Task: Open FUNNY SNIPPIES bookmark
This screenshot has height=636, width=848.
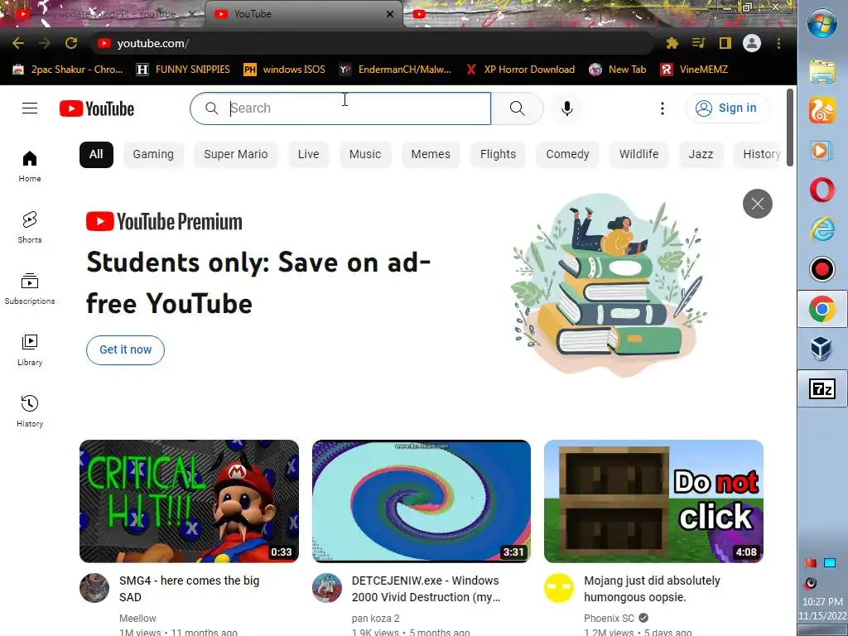Action: pos(183,70)
